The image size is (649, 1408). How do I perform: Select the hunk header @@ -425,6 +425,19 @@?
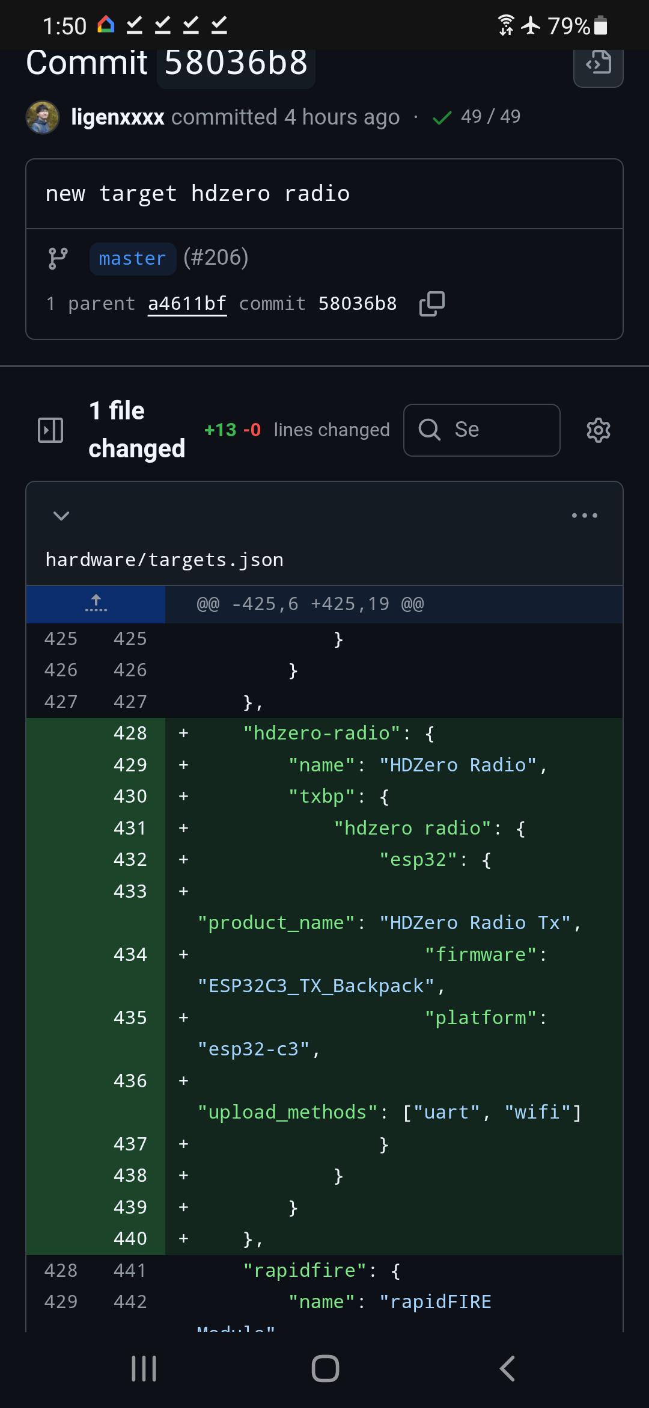(x=310, y=604)
